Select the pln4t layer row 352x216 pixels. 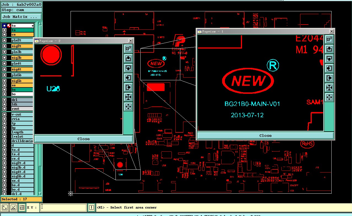coord(22,63)
